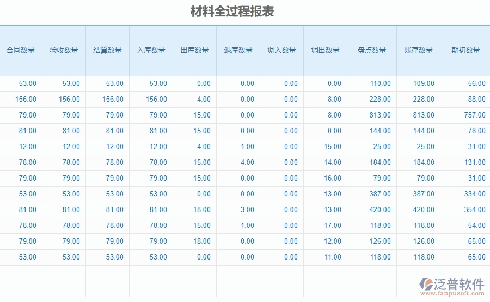Click the 3.00 value in 退库数量
Viewport: 490px width, 302px height.
[247, 209]
